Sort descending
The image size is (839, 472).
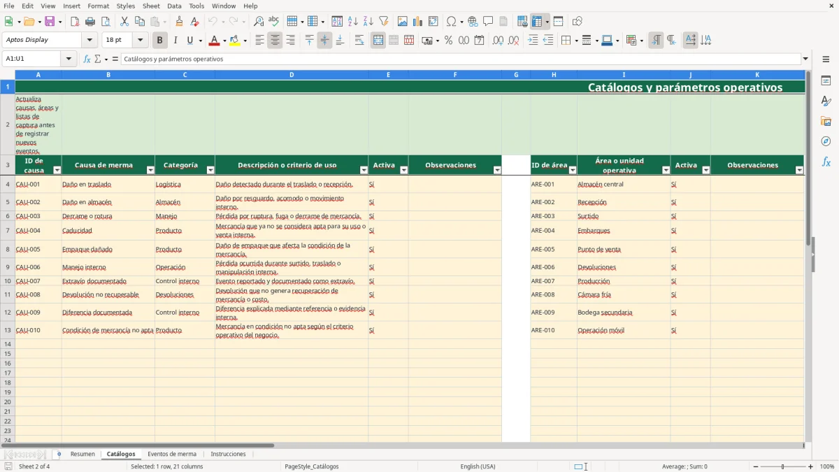coord(368,22)
